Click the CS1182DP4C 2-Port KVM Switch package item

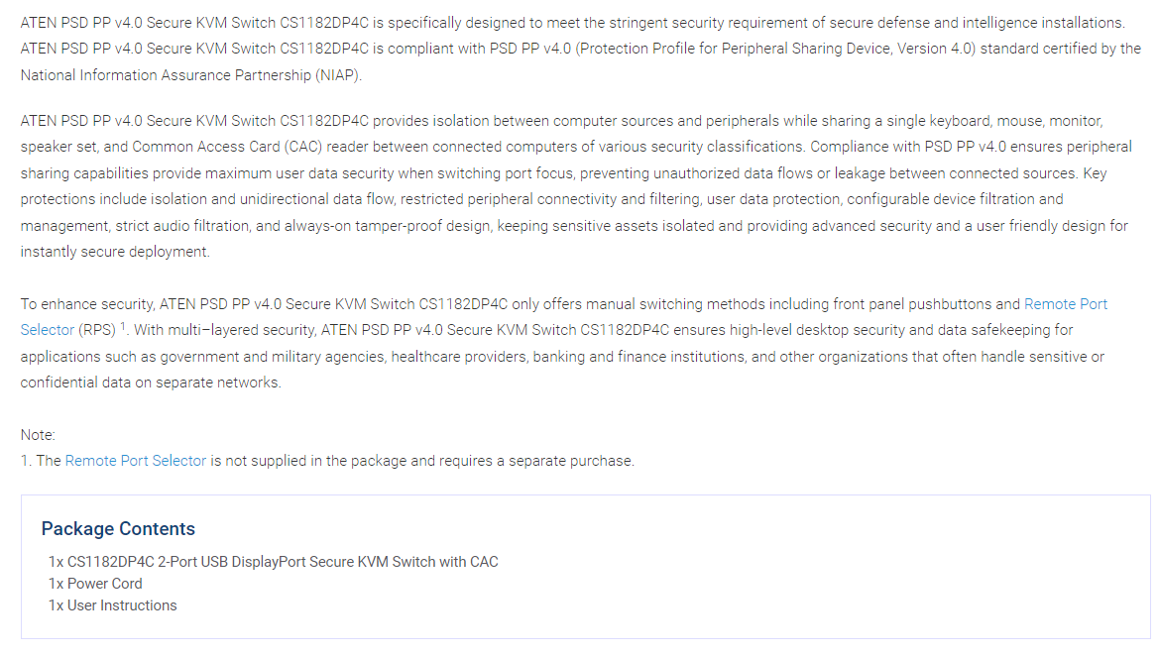point(273,562)
